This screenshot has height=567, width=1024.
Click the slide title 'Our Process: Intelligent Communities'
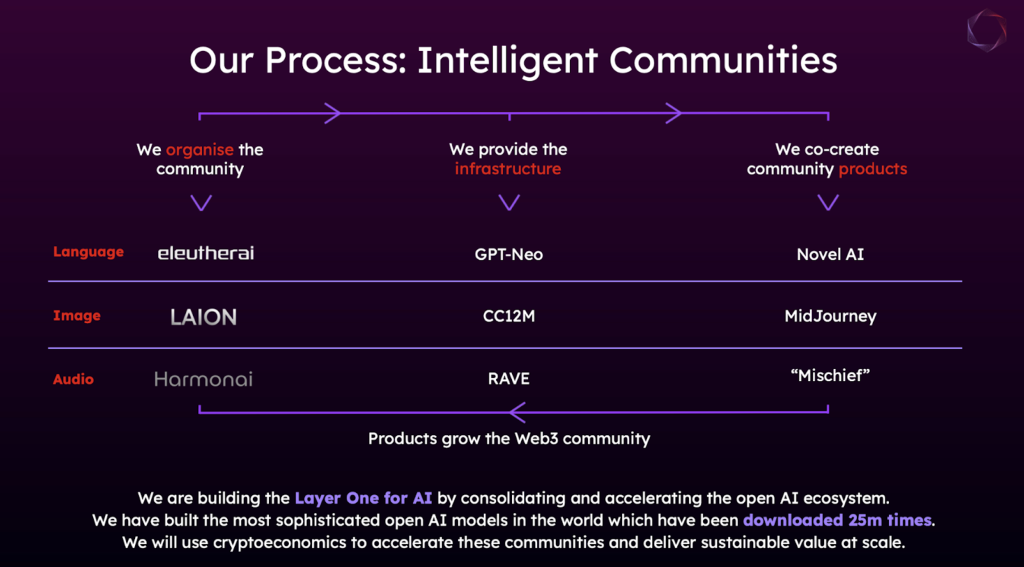(513, 60)
